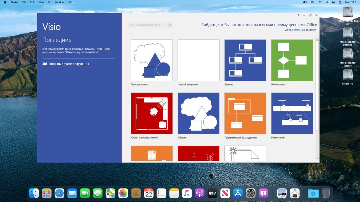Open the Trash at the end of the Dock

[326, 193]
